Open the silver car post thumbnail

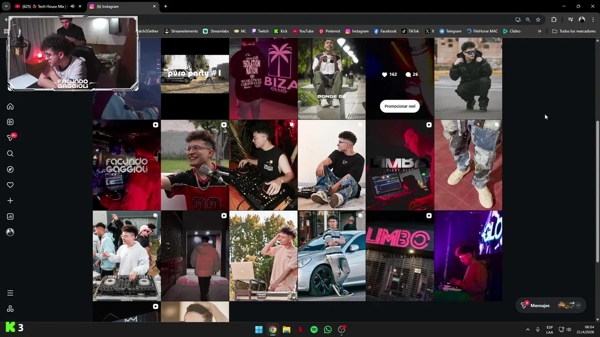tap(332, 256)
